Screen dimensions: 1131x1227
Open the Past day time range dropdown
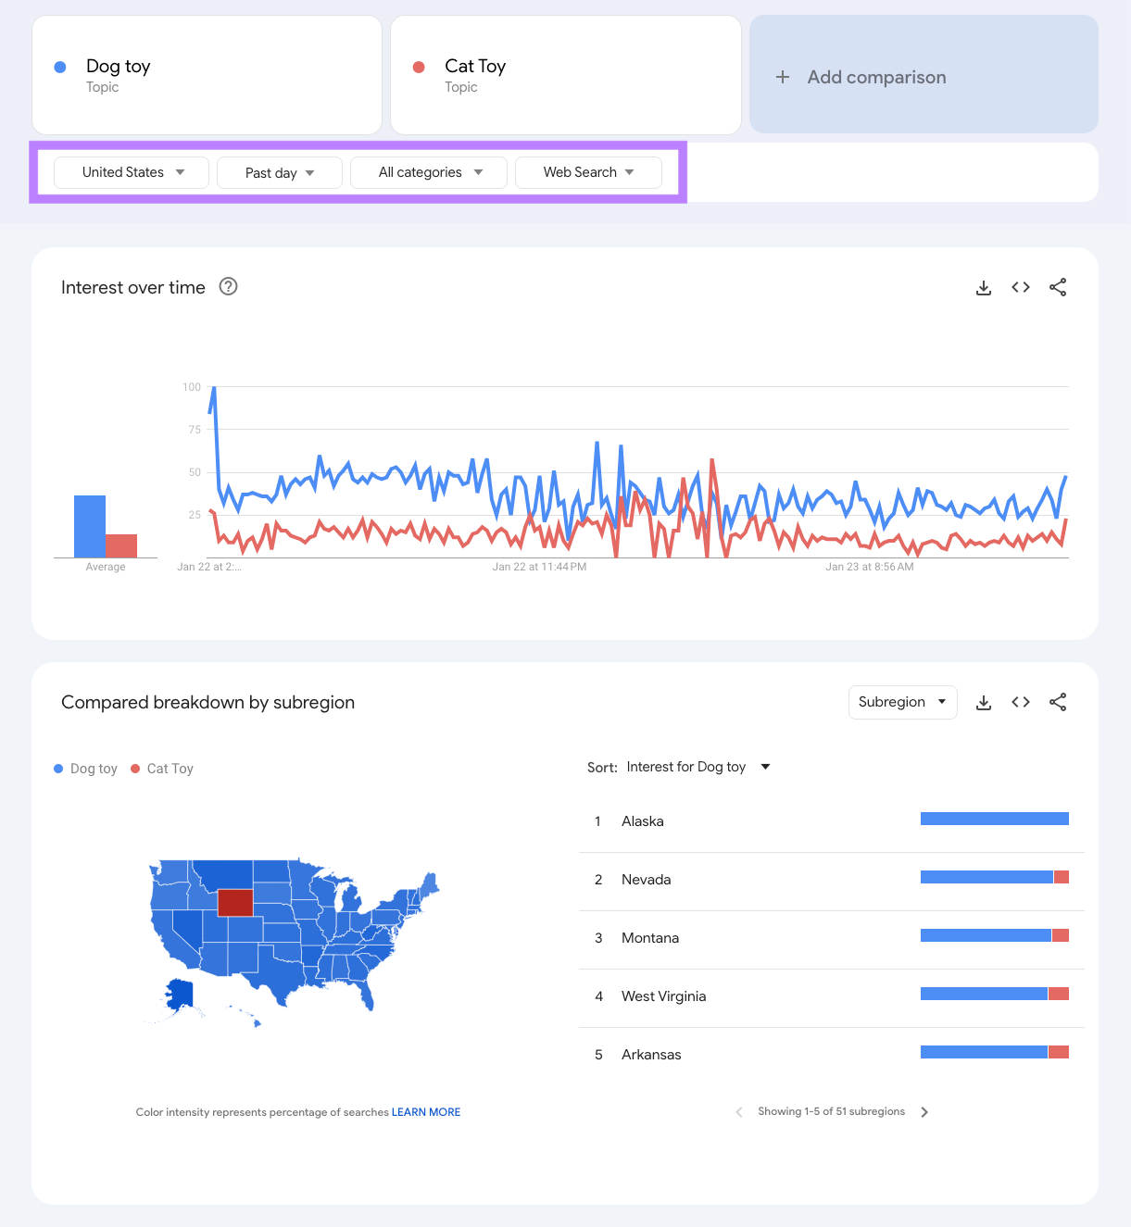279,172
